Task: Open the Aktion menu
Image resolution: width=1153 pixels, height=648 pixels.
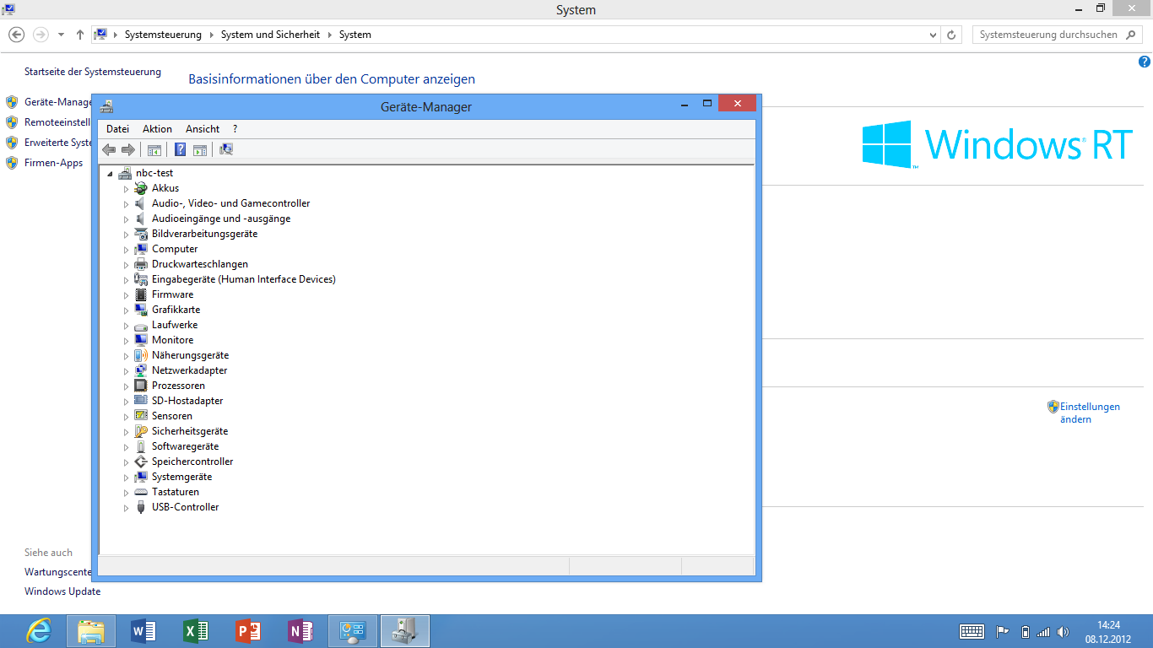Action: coord(157,129)
